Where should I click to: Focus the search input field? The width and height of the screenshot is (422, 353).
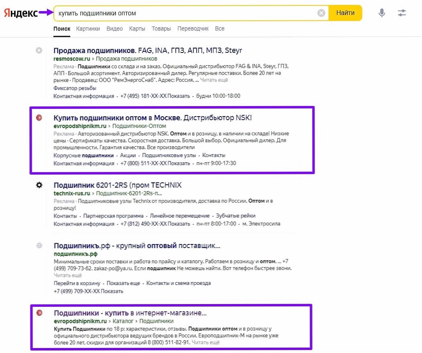point(186,13)
